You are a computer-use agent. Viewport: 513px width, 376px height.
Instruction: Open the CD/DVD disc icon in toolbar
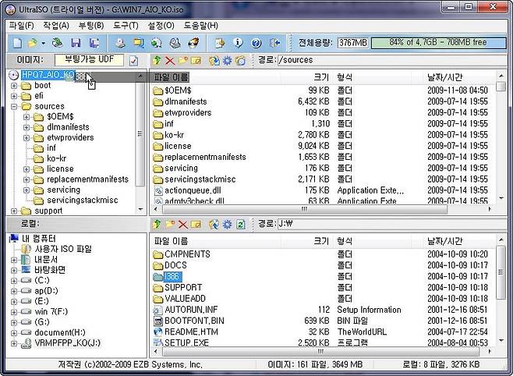tap(58, 43)
